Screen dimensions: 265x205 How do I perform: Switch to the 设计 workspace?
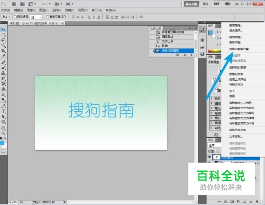(205, 4)
